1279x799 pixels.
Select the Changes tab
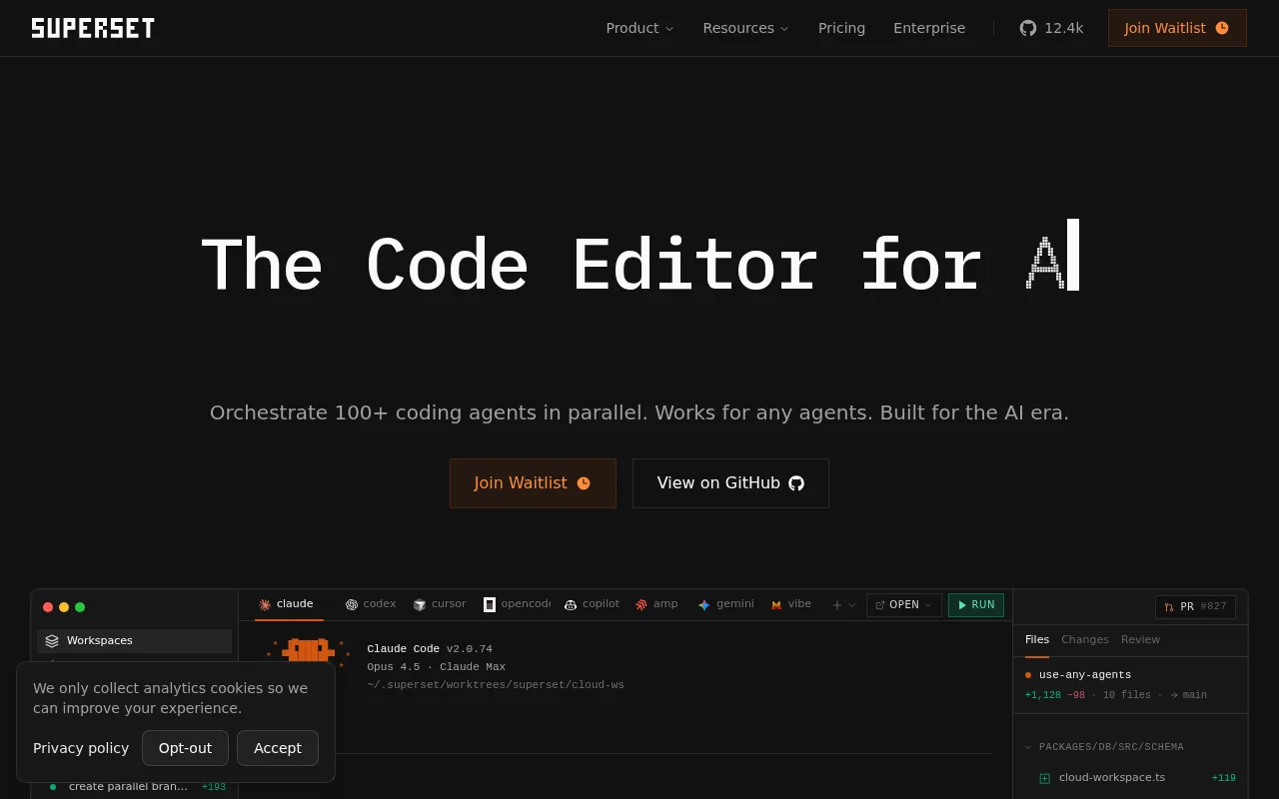click(1085, 640)
